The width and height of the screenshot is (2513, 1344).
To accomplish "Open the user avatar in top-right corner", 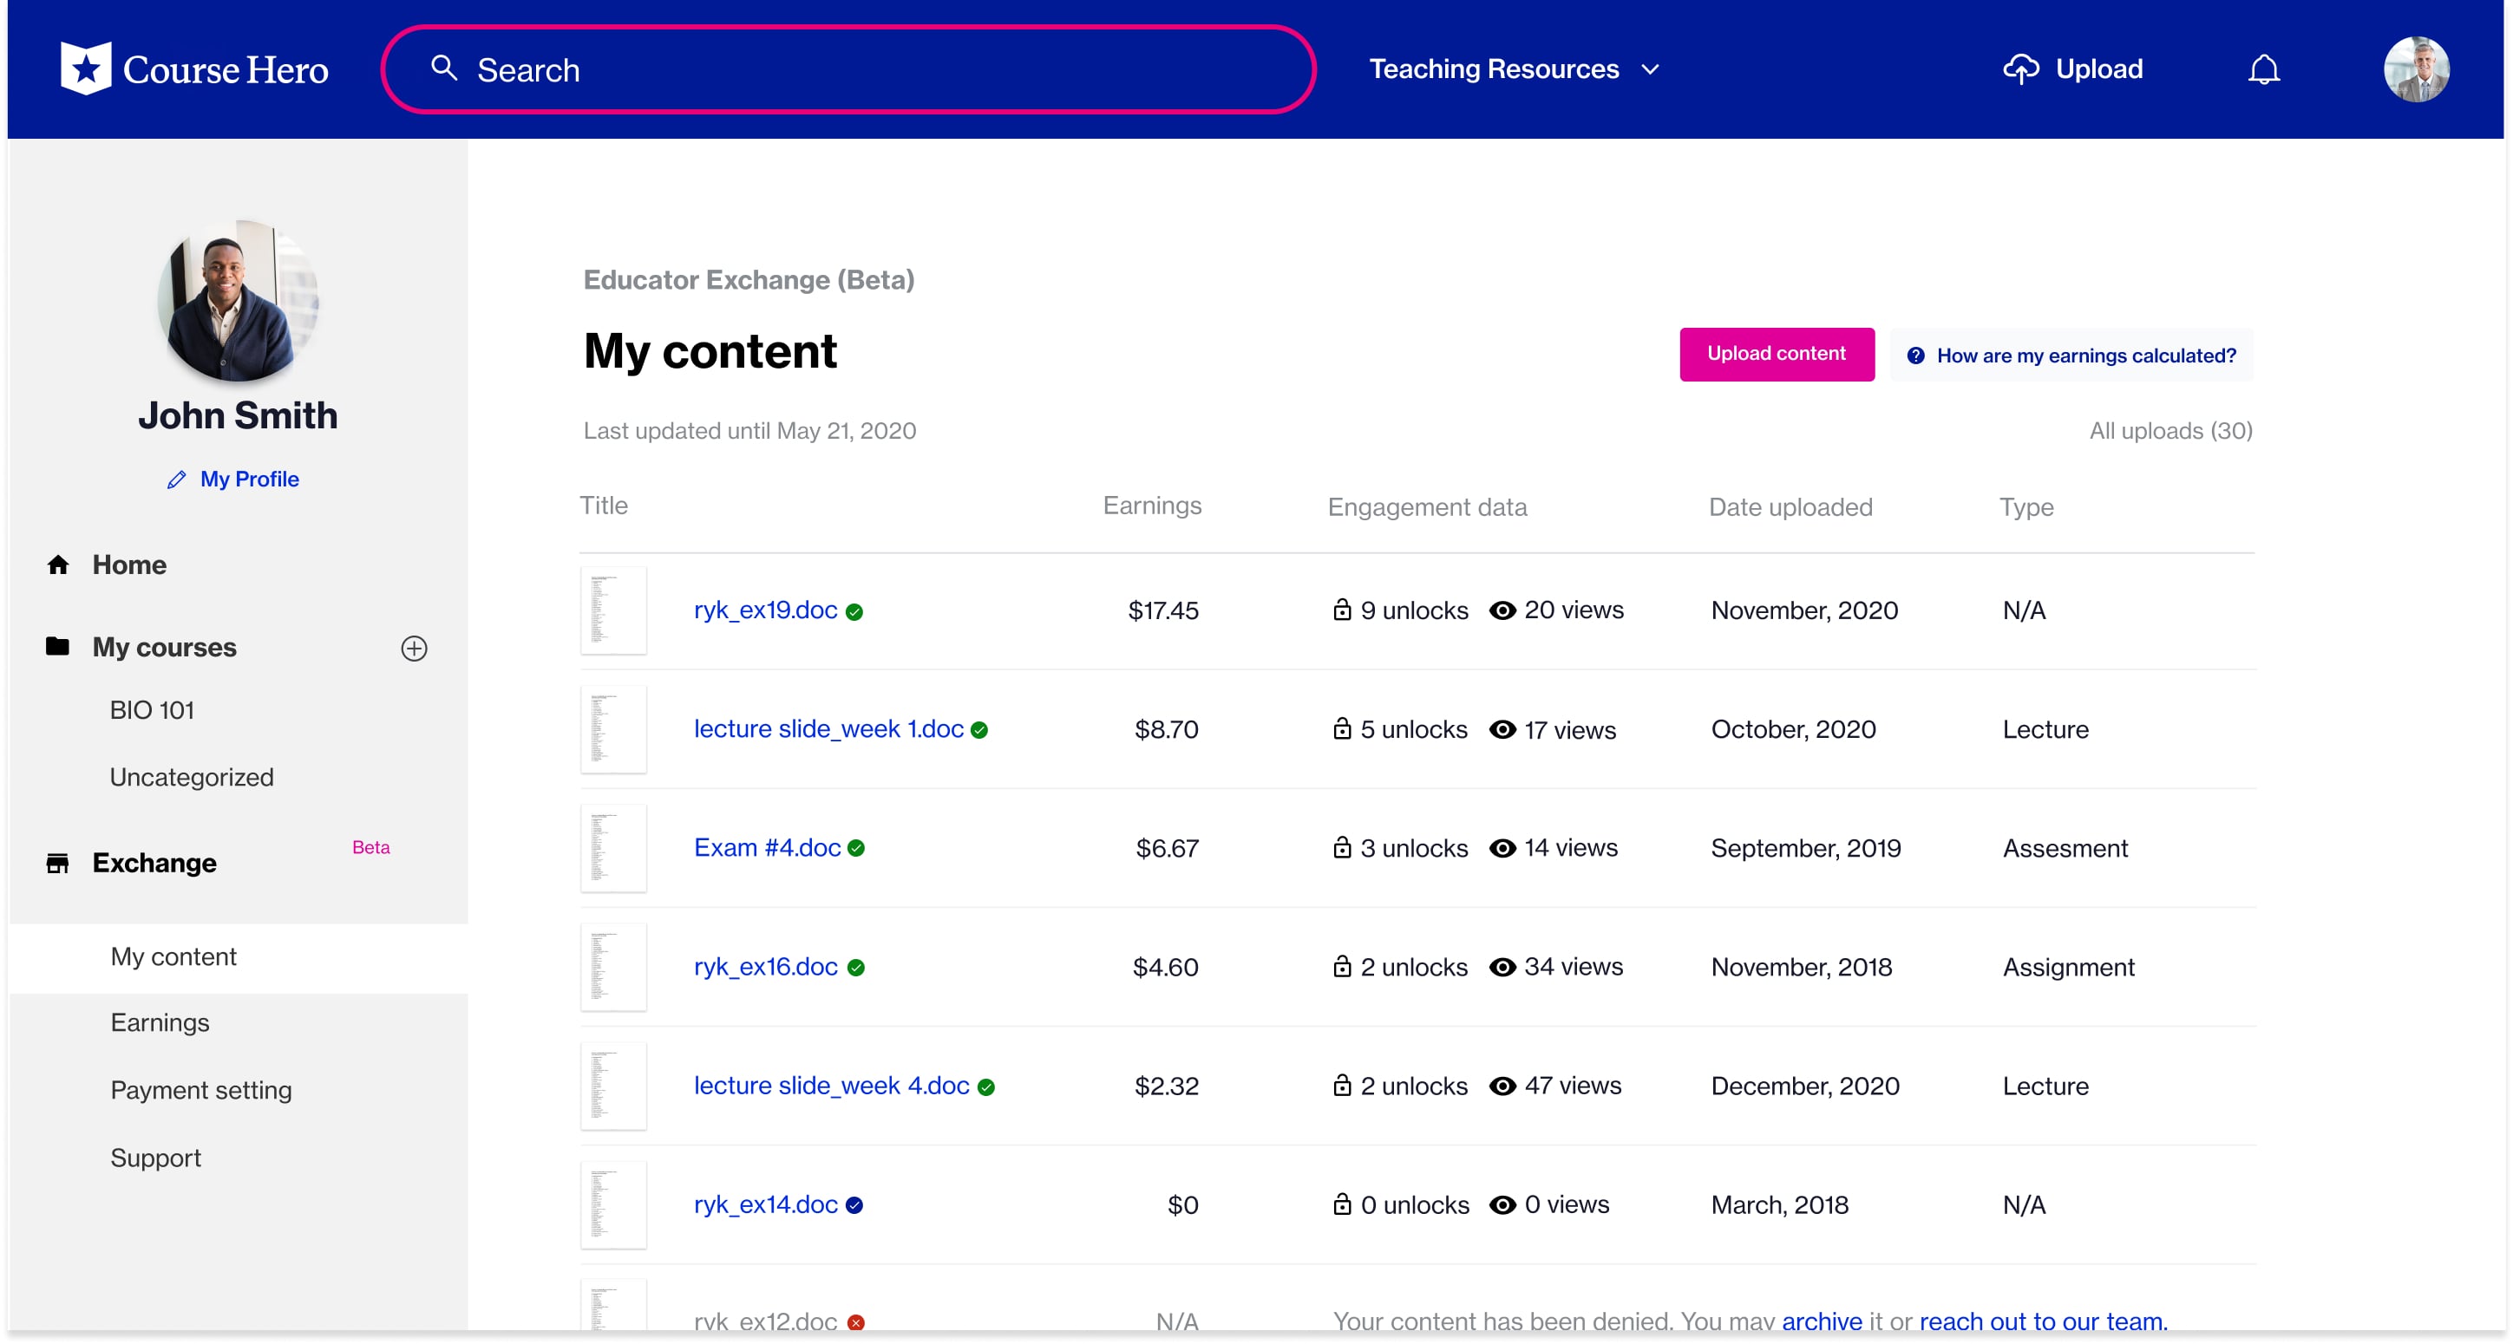I will click(2416, 69).
